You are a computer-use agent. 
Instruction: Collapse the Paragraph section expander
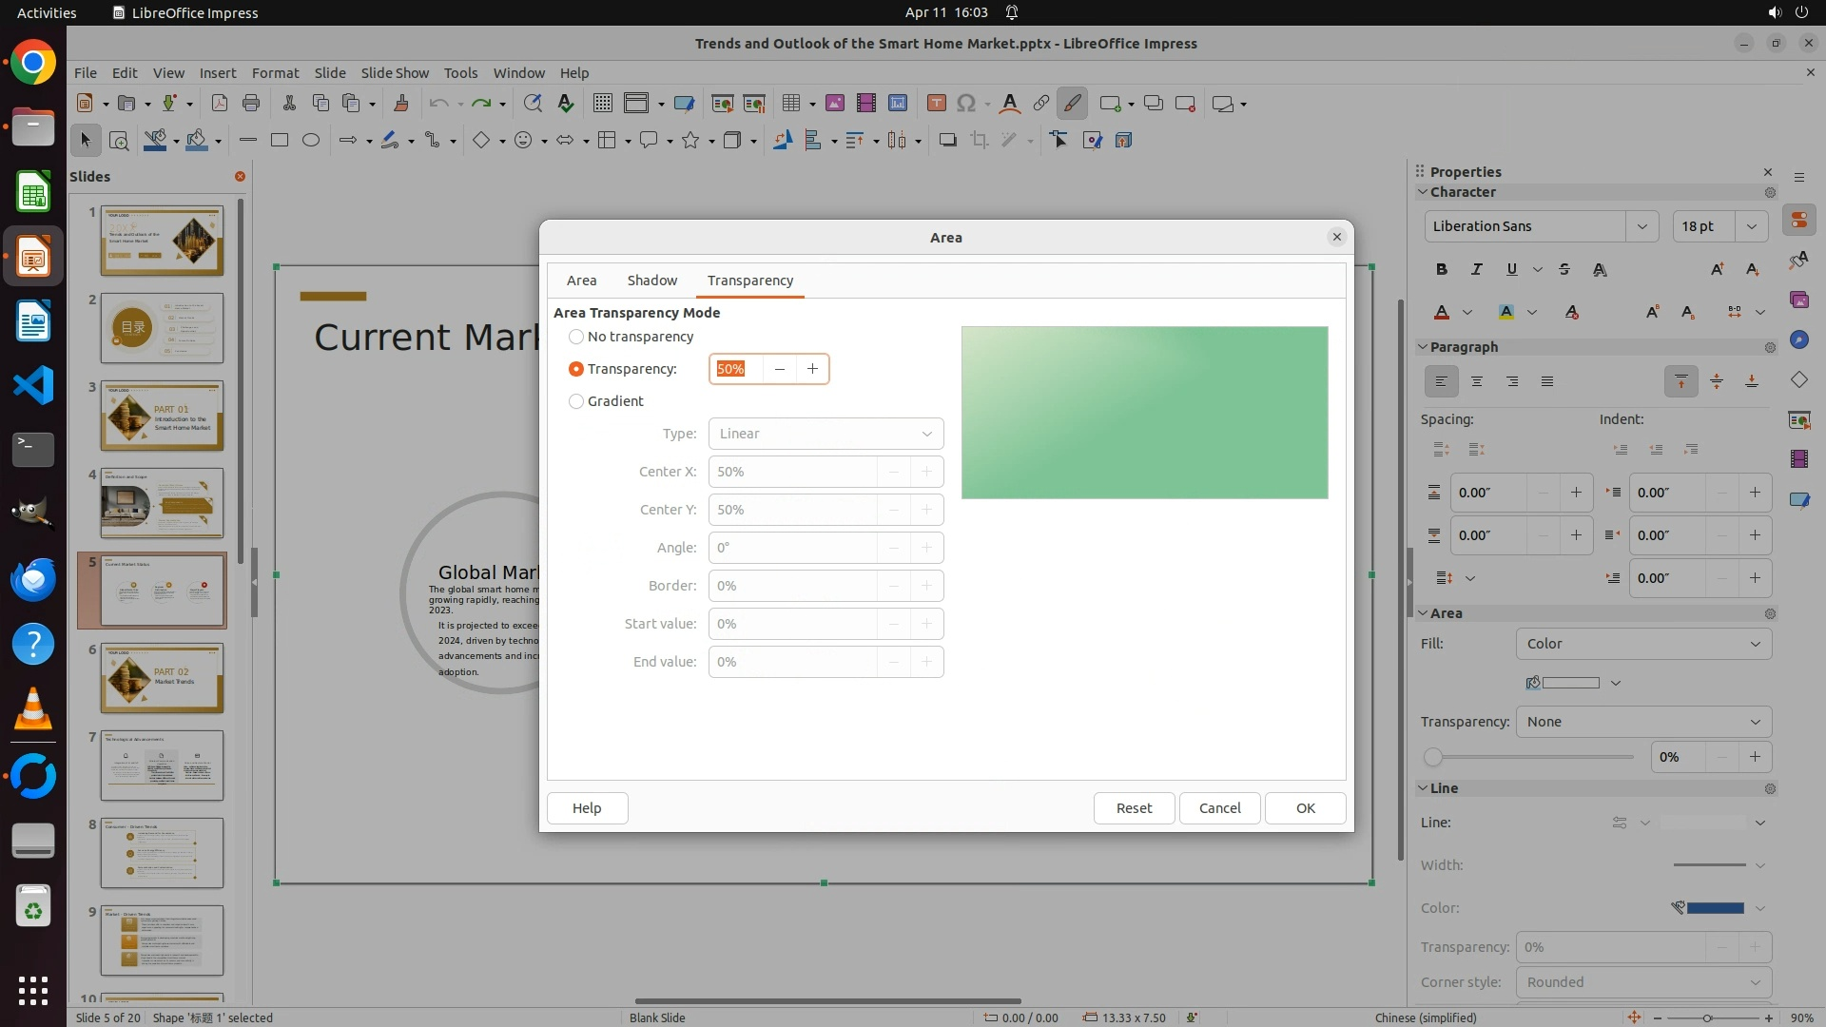click(x=1424, y=347)
